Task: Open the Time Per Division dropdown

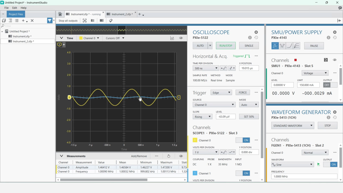Action: coord(206,68)
